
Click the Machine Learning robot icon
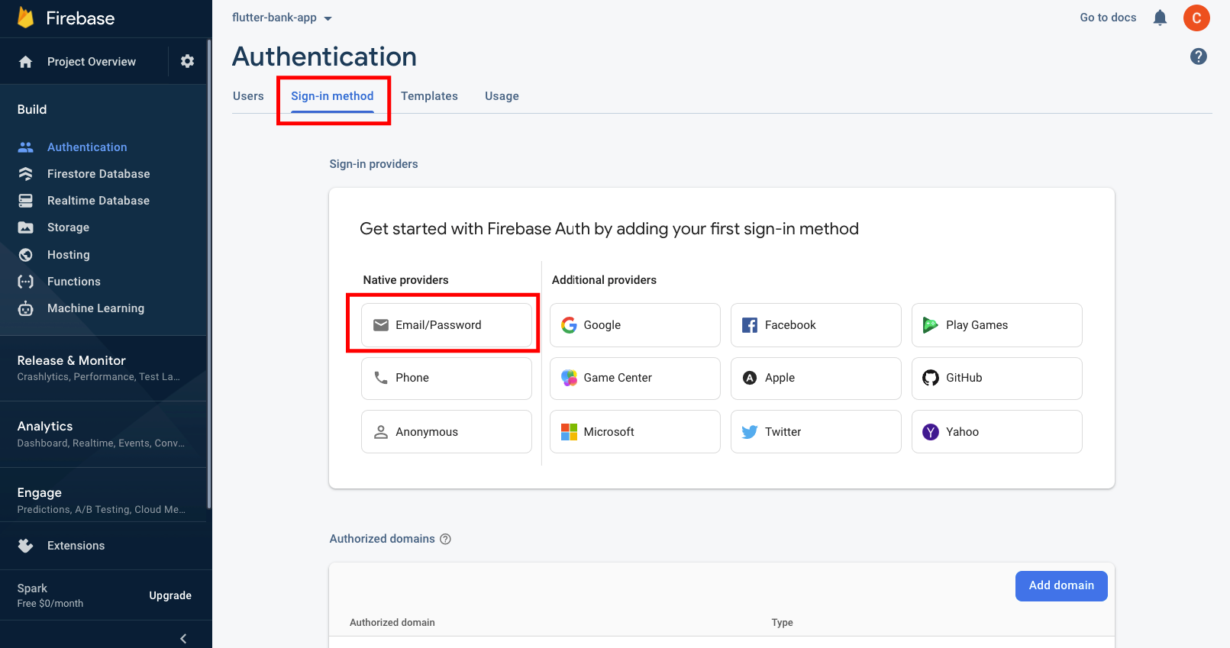(x=26, y=308)
